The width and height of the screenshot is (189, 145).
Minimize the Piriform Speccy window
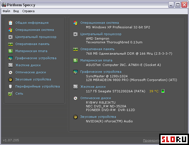(171, 5)
